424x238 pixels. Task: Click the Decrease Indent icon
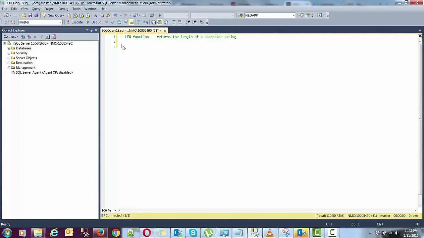[188, 22]
